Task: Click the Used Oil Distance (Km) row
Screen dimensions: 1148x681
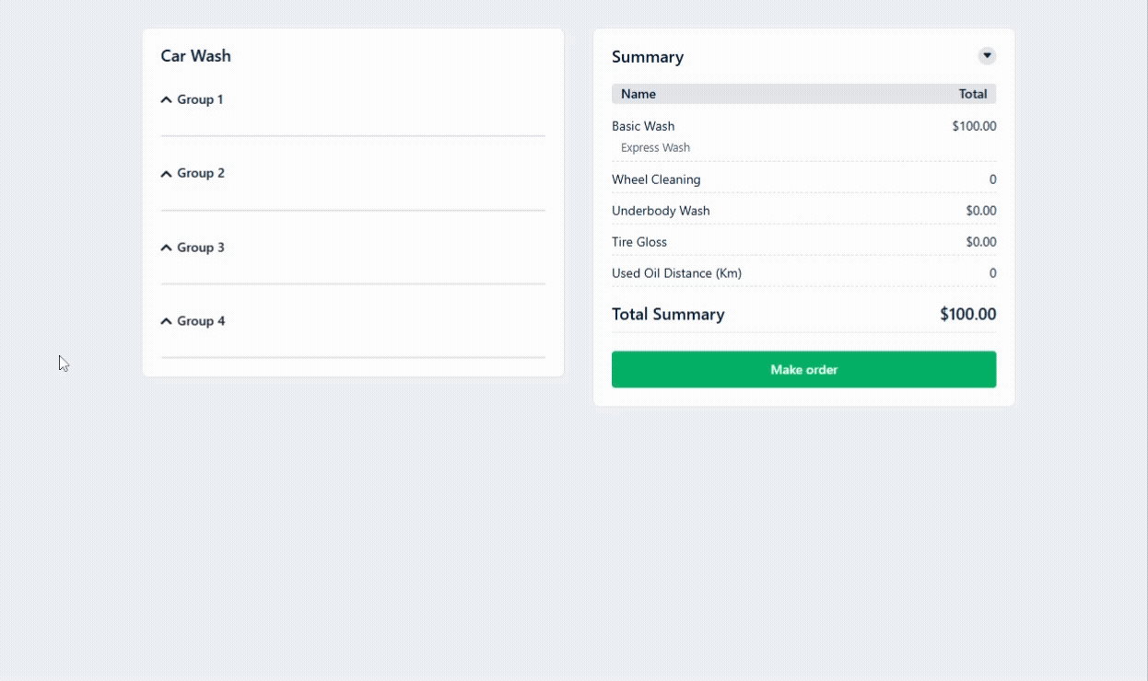Action: 676,273
